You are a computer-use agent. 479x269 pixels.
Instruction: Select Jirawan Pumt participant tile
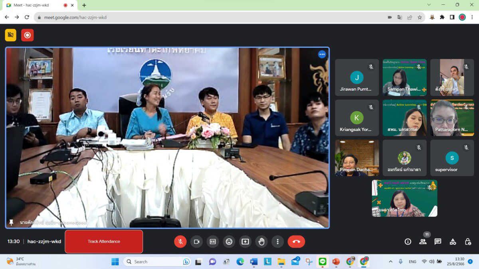(x=357, y=77)
